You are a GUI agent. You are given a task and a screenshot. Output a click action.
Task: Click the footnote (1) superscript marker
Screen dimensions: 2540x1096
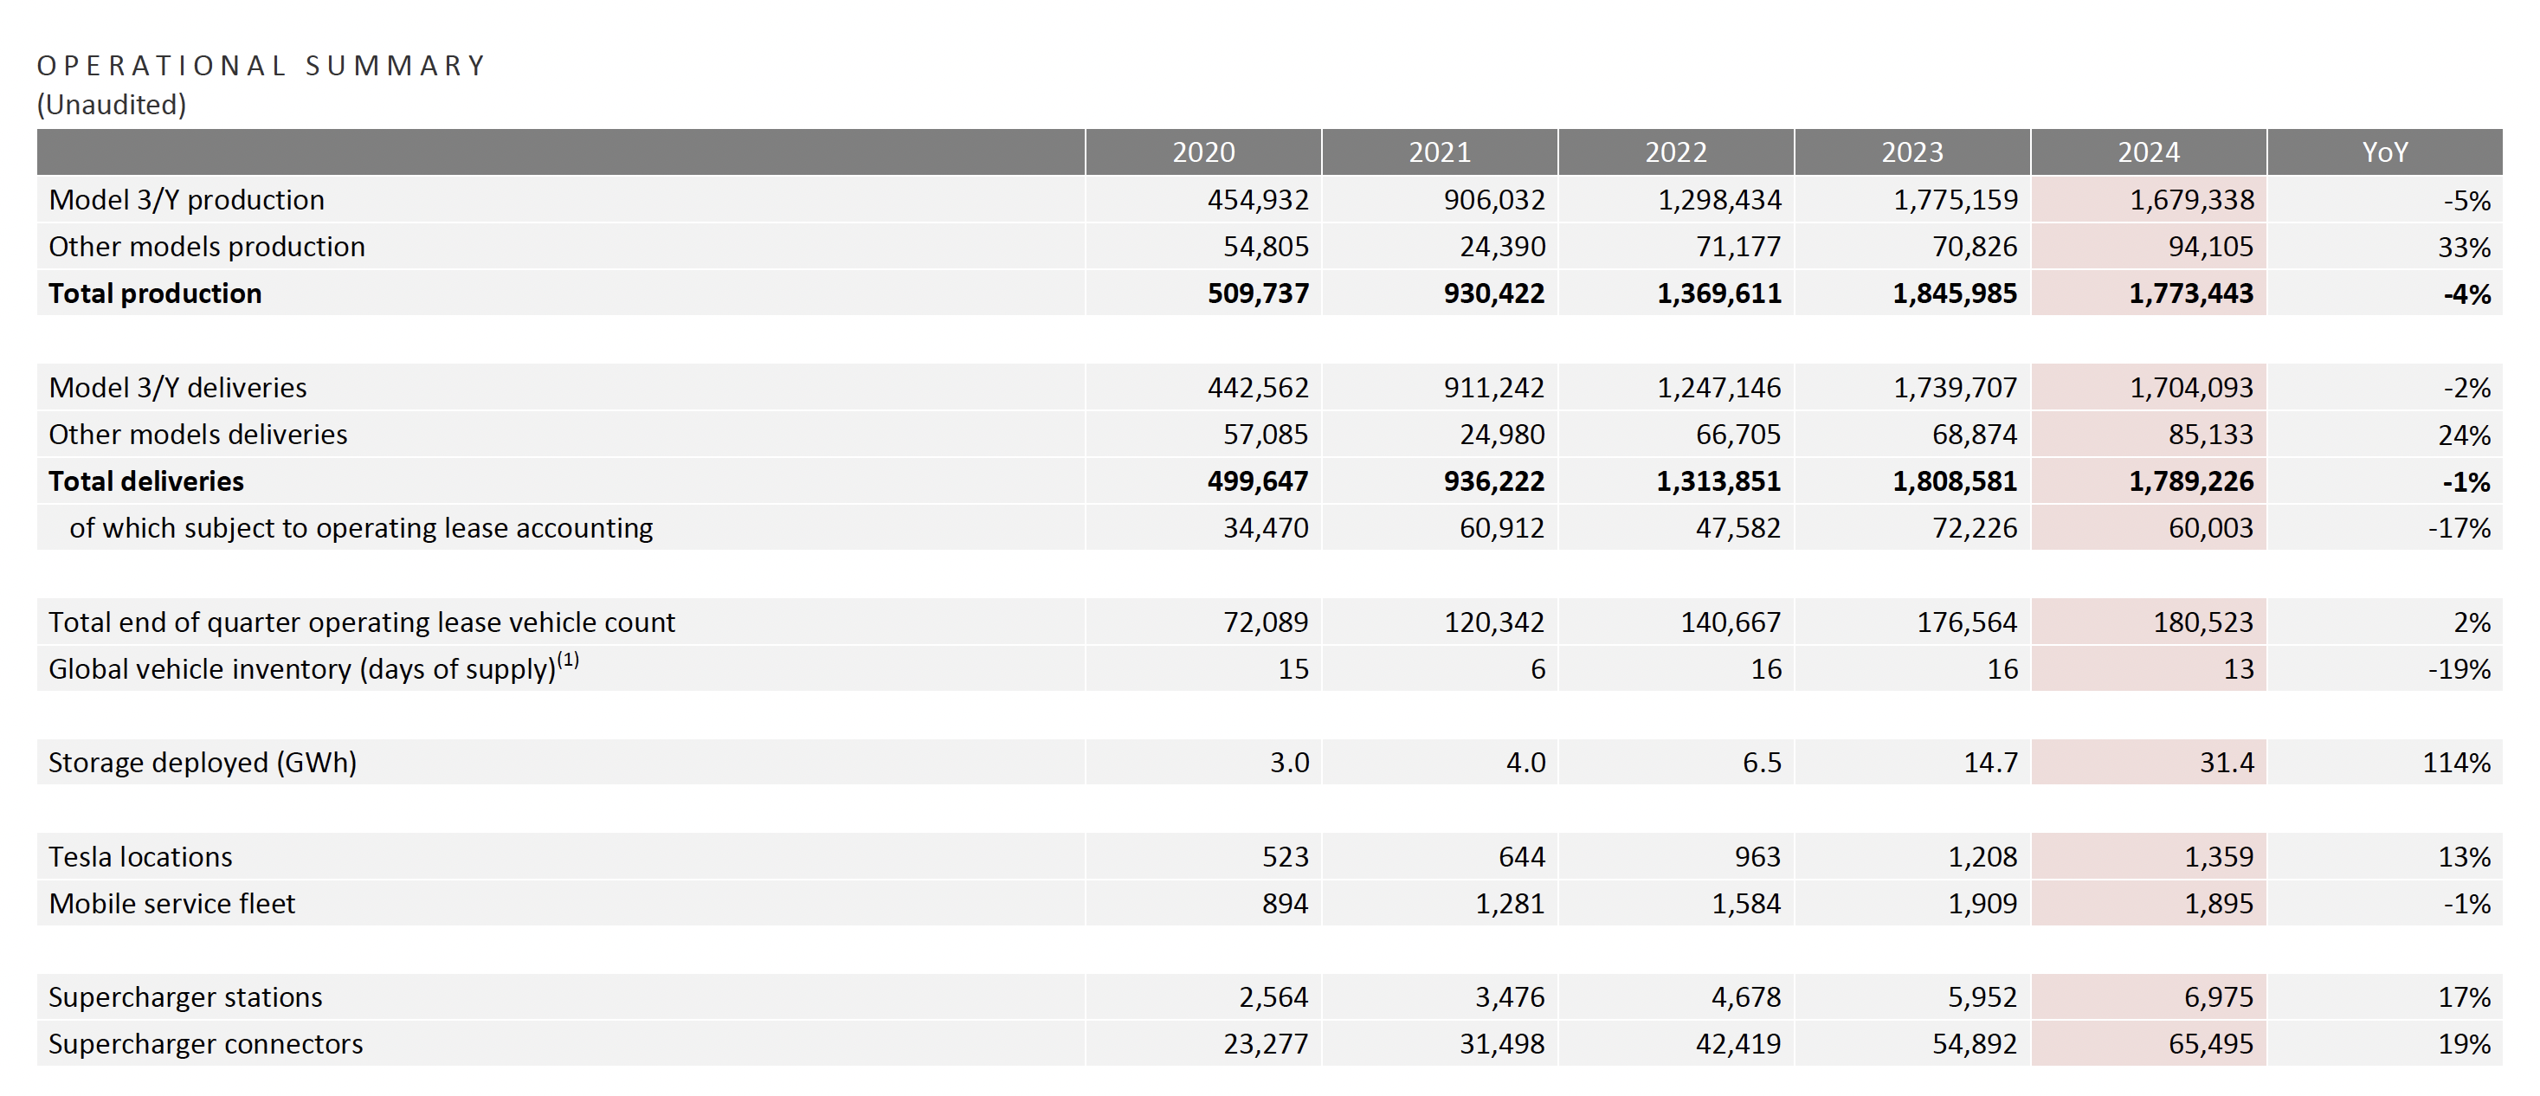pyautogui.click(x=568, y=660)
